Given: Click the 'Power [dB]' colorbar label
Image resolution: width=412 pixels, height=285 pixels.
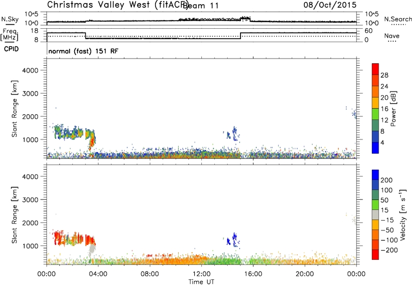Looking at the screenshot, I should pos(393,109).
